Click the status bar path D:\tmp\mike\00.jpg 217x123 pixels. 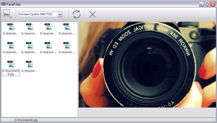(26, 120)
